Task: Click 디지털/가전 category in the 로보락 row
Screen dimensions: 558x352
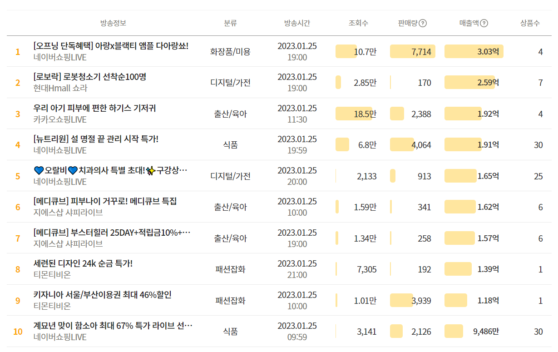Action: [x=230, y=83]
